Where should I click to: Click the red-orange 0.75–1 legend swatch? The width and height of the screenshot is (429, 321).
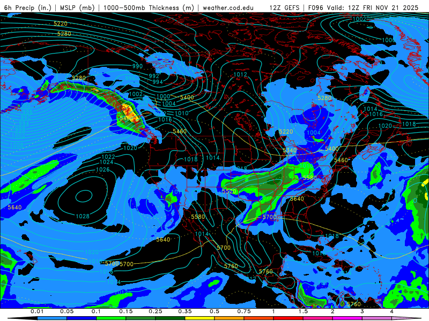pos(259,318)
